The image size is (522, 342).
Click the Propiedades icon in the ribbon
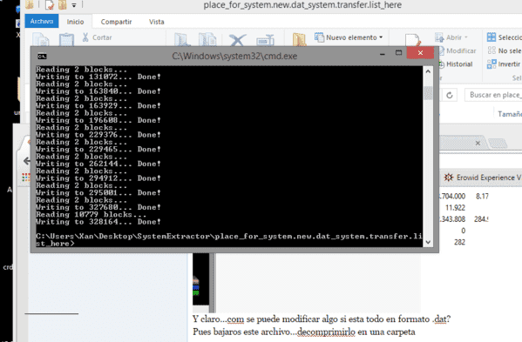click(413, 40)
